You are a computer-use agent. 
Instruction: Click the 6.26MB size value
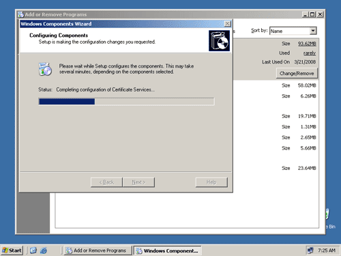[x=308, y=96]
